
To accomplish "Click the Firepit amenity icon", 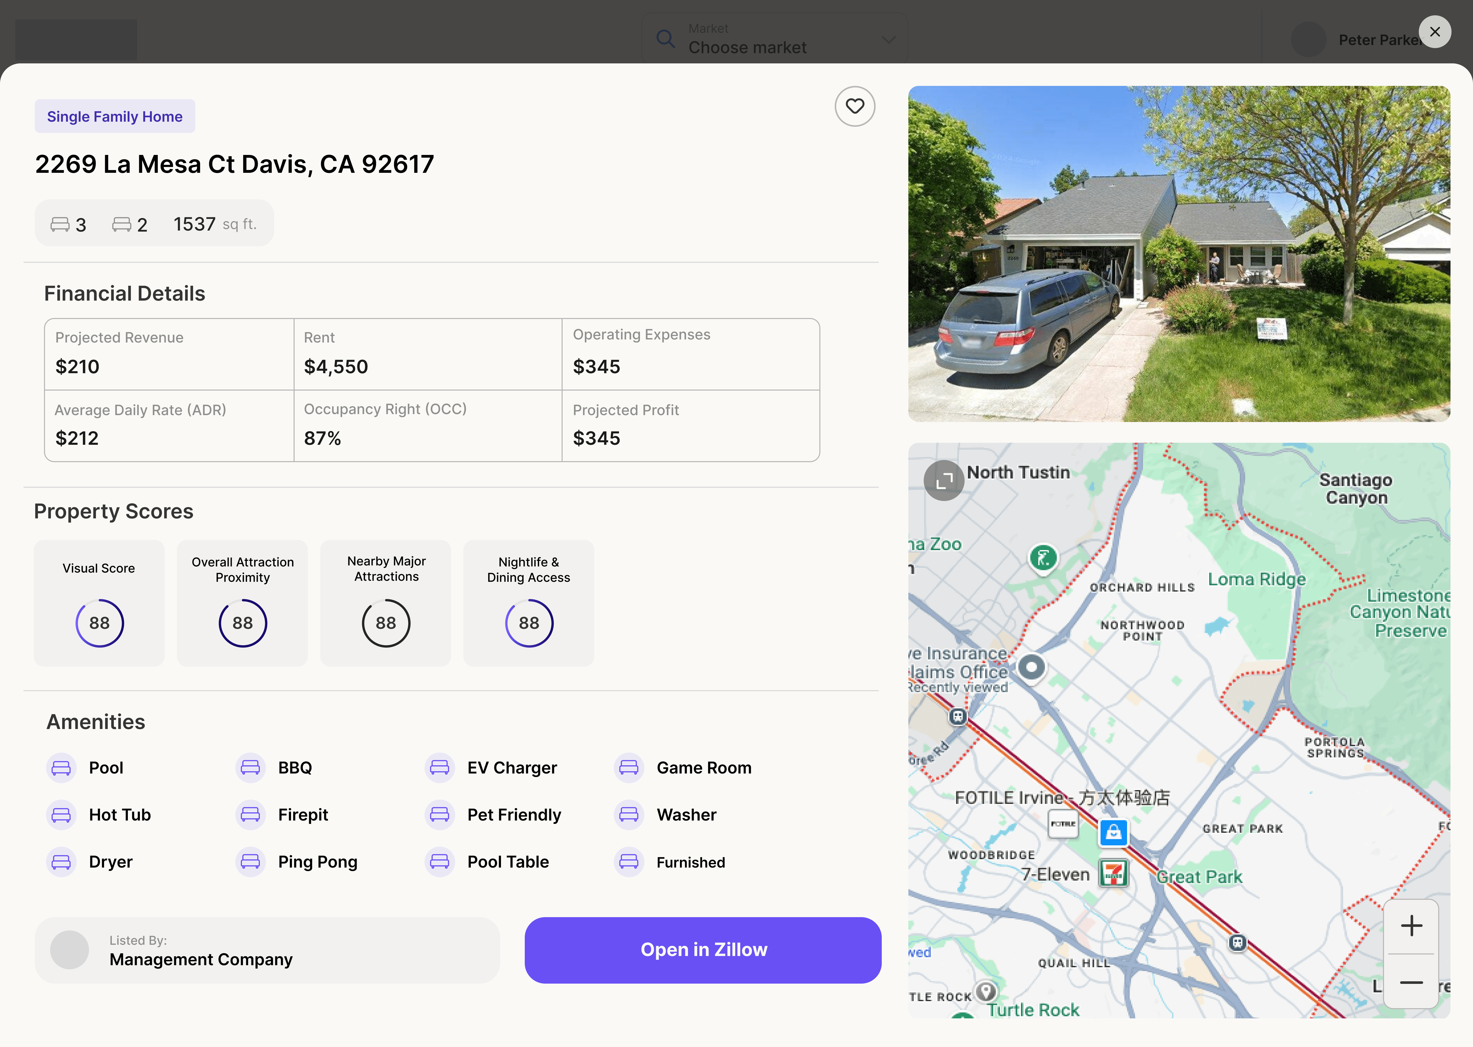I will [x=250, y=815].
